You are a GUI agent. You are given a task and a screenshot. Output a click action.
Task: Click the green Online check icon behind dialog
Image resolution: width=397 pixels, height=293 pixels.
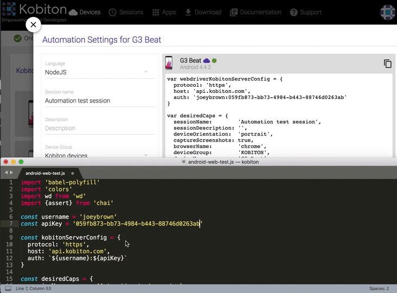click(17, 39)
